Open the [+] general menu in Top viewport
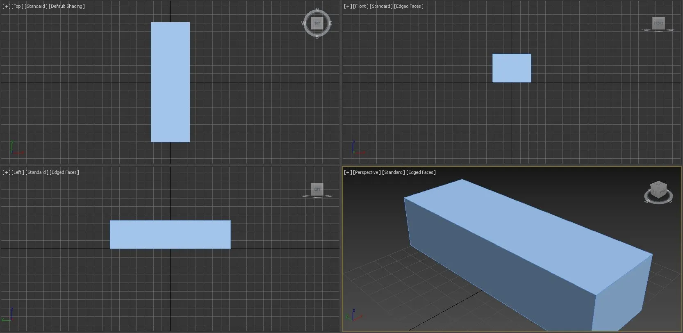Image resolution: width=683 pixels, height=333 pixels. click(x=6, y=6)
